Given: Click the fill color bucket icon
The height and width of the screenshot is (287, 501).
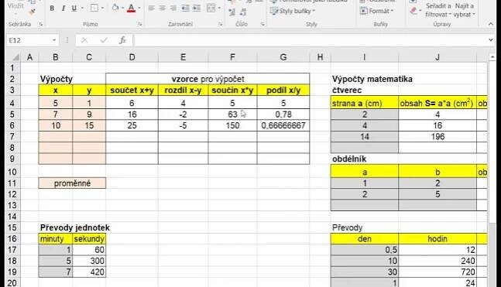Looking at the screenshot, I should click(x=115, y=9).
